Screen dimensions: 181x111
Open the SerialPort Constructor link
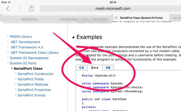(x=36, y=74)
